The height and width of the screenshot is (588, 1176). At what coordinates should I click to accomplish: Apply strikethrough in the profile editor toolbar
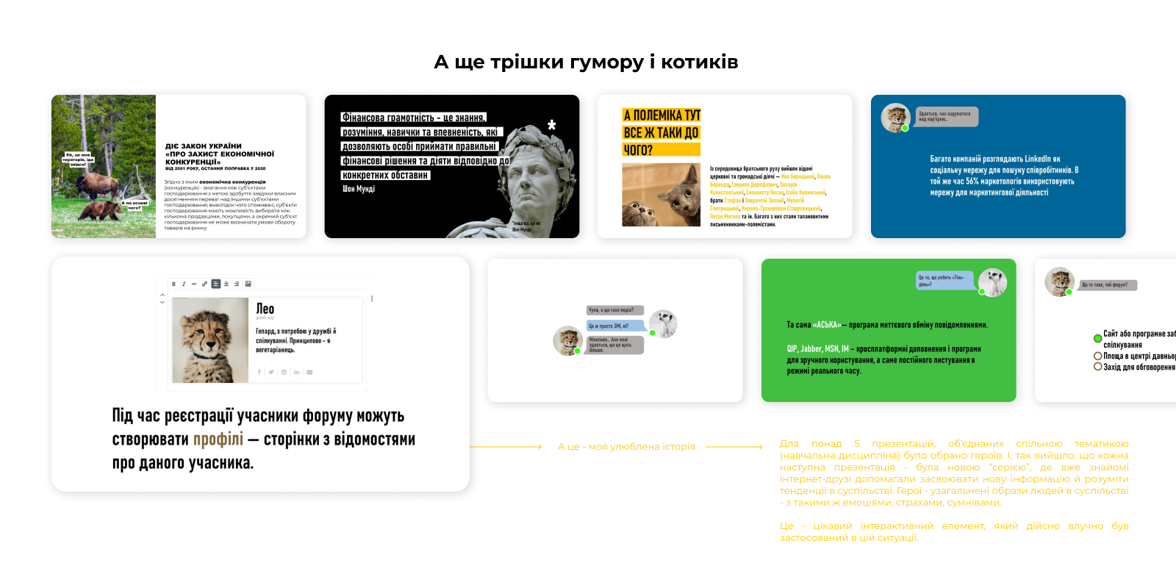(194, 284)
